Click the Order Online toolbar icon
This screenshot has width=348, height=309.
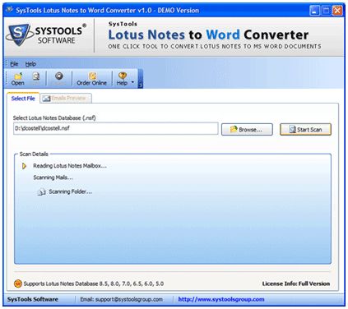click(92, 76)
